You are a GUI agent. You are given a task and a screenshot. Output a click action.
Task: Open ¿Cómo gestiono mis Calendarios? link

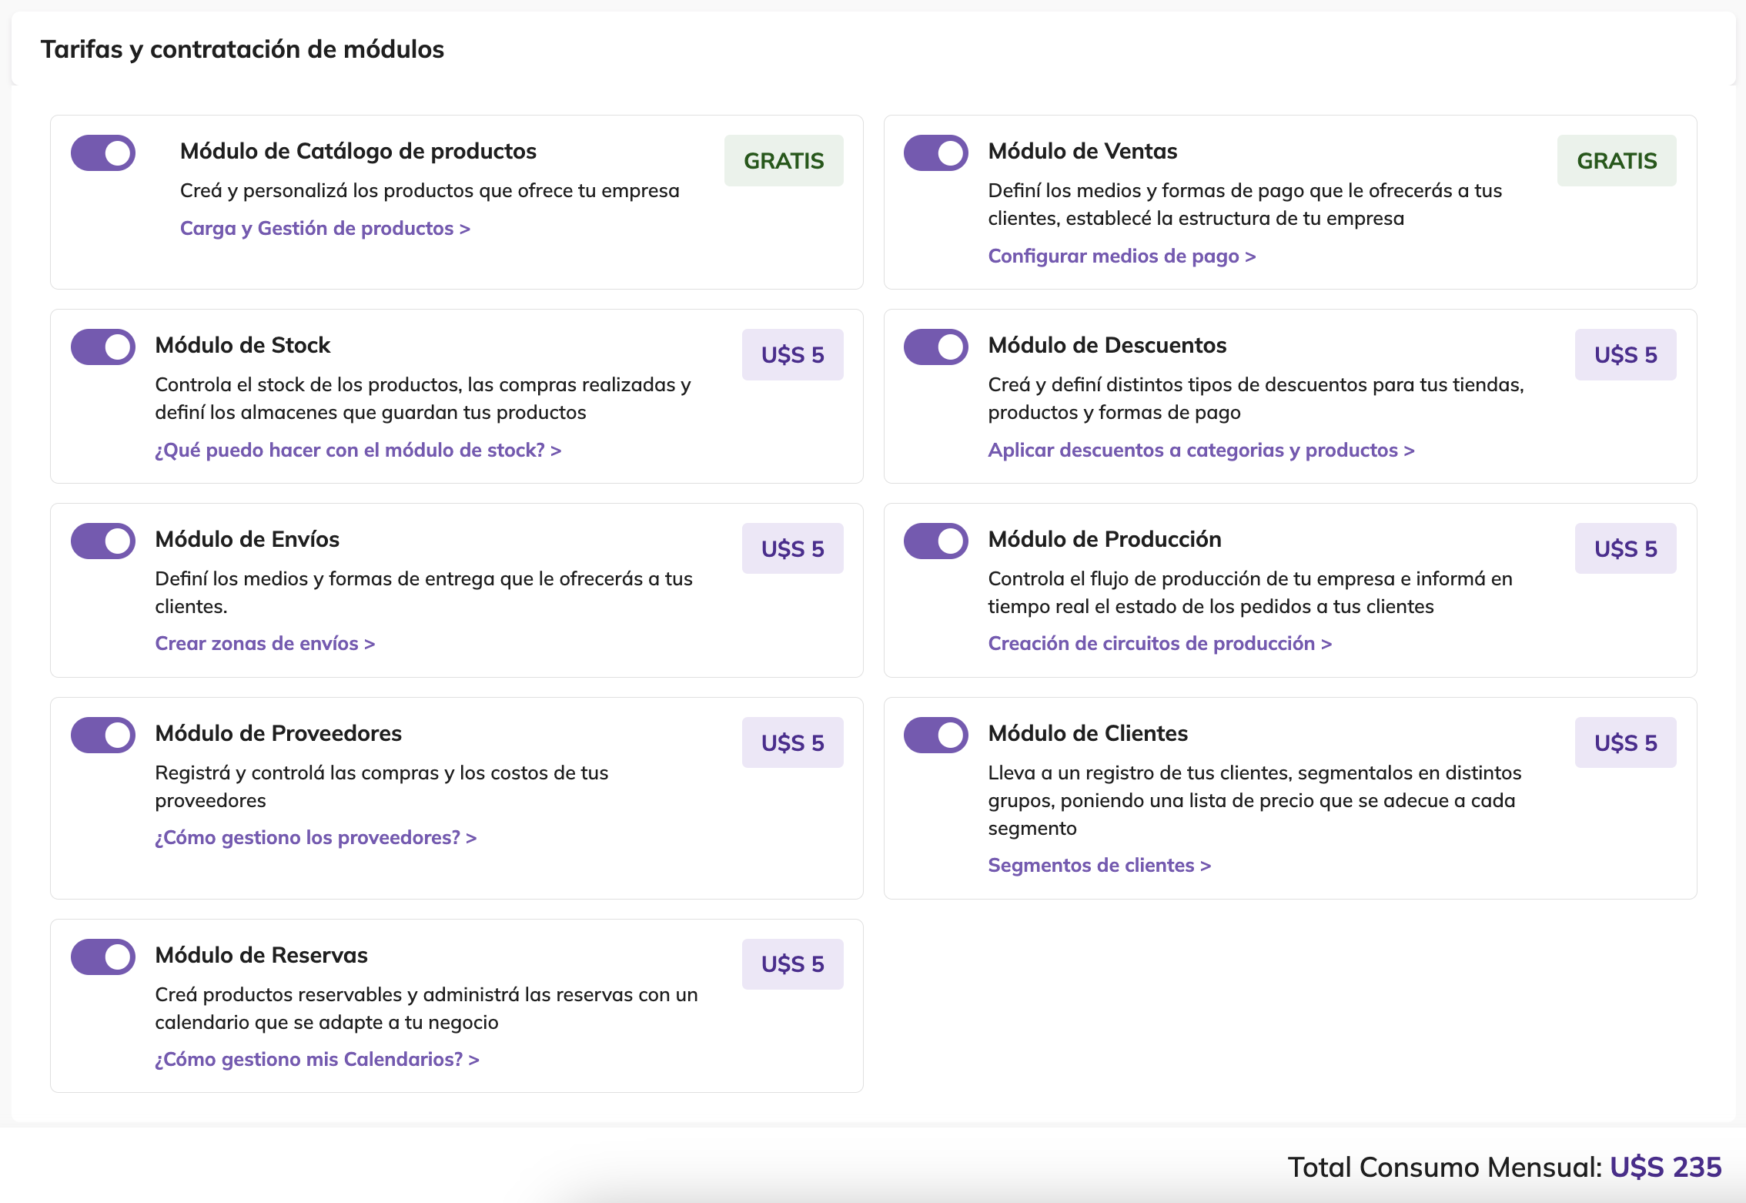pyautogui.click(x=316, y=1060)
